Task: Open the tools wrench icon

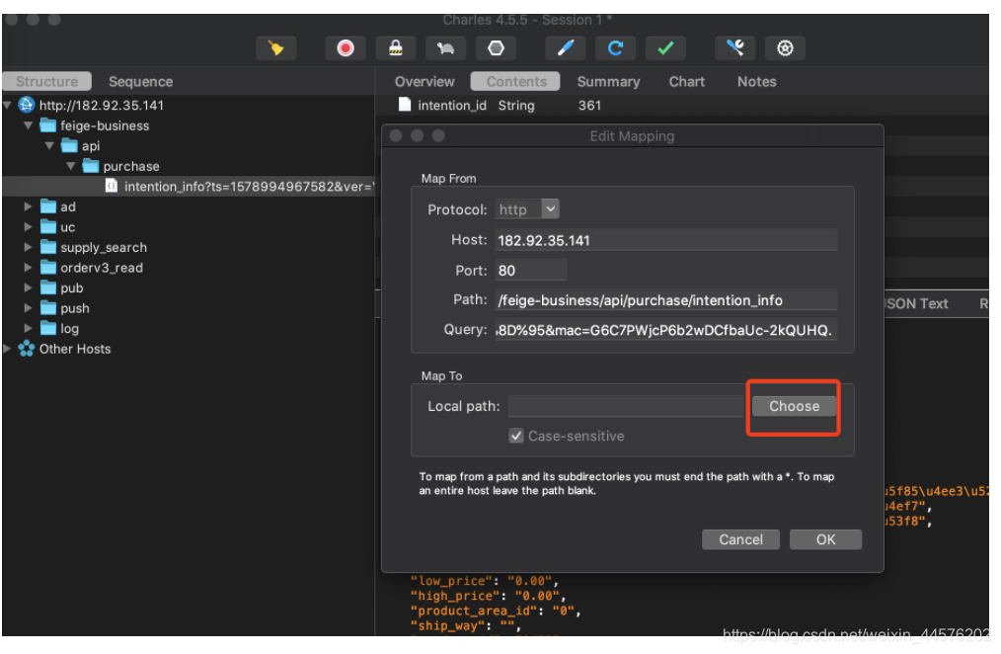Action: 735,48
